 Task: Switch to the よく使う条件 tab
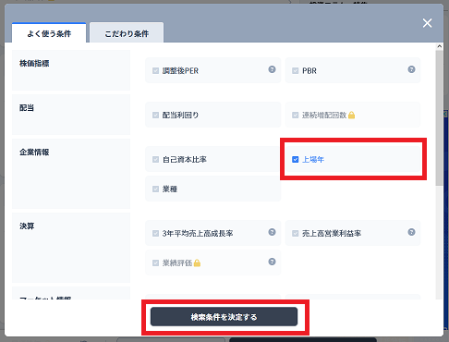click(x=49, y=33)
